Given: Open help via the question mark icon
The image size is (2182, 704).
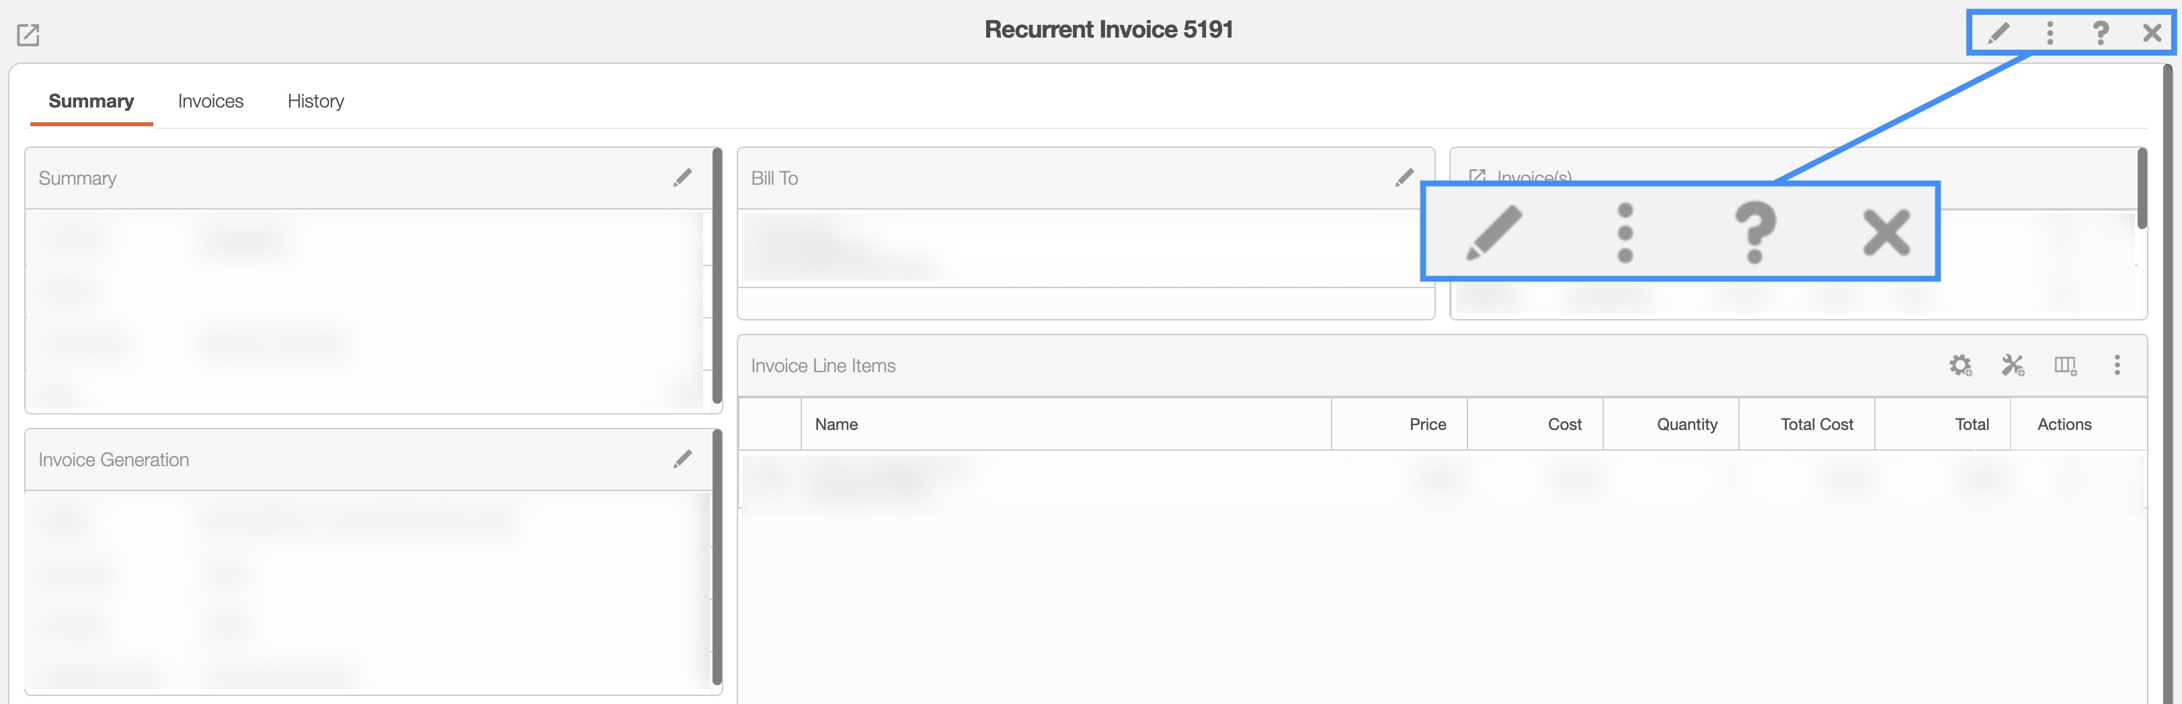Looking at the screenshot, I should tap(2101, 33).
